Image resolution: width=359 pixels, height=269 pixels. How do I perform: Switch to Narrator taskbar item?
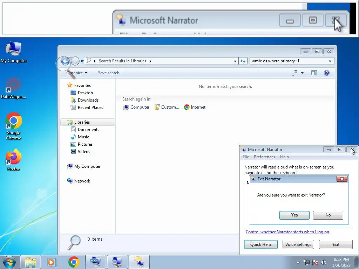point(139,262)
